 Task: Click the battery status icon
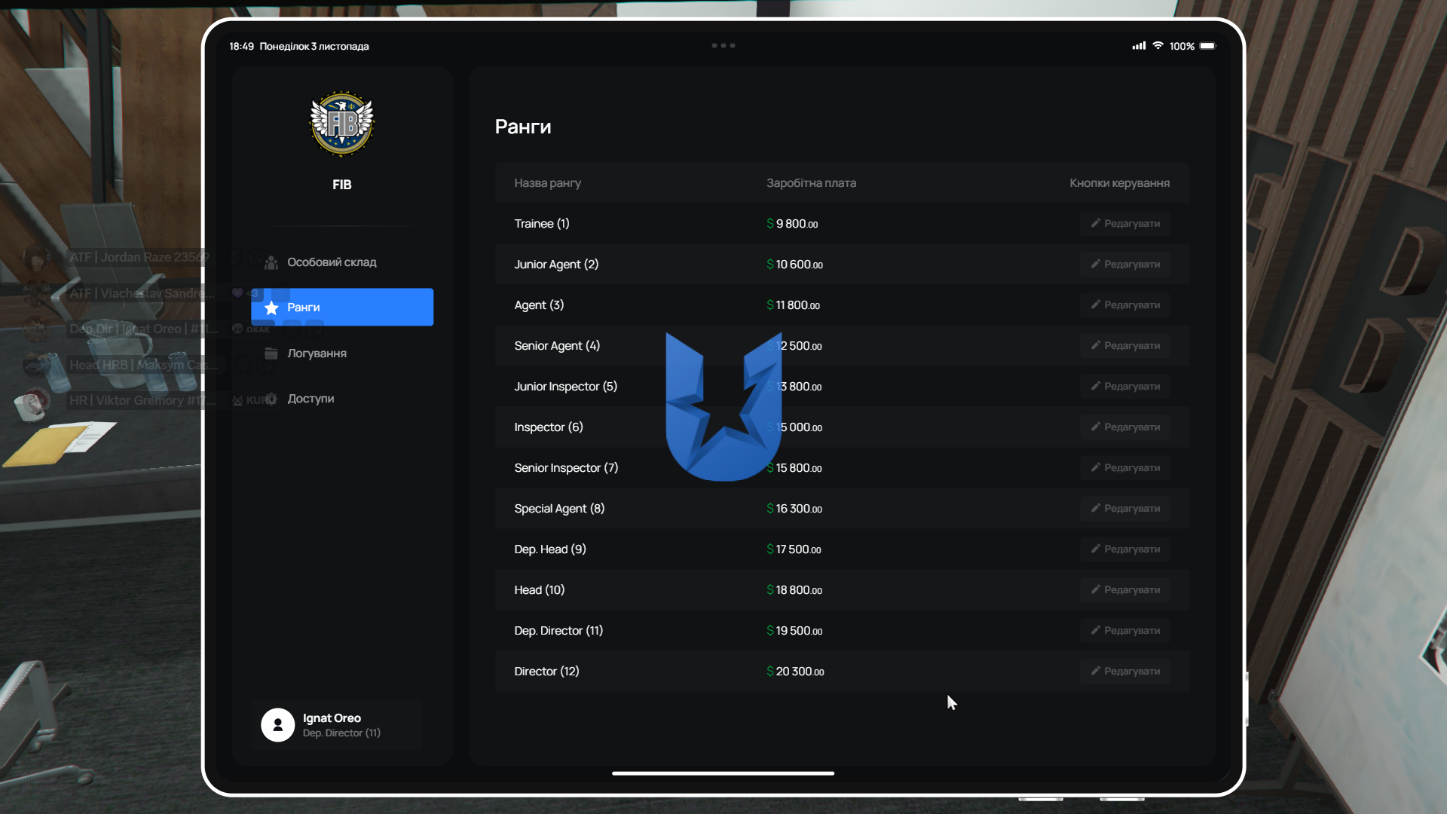click(1208, 46)
